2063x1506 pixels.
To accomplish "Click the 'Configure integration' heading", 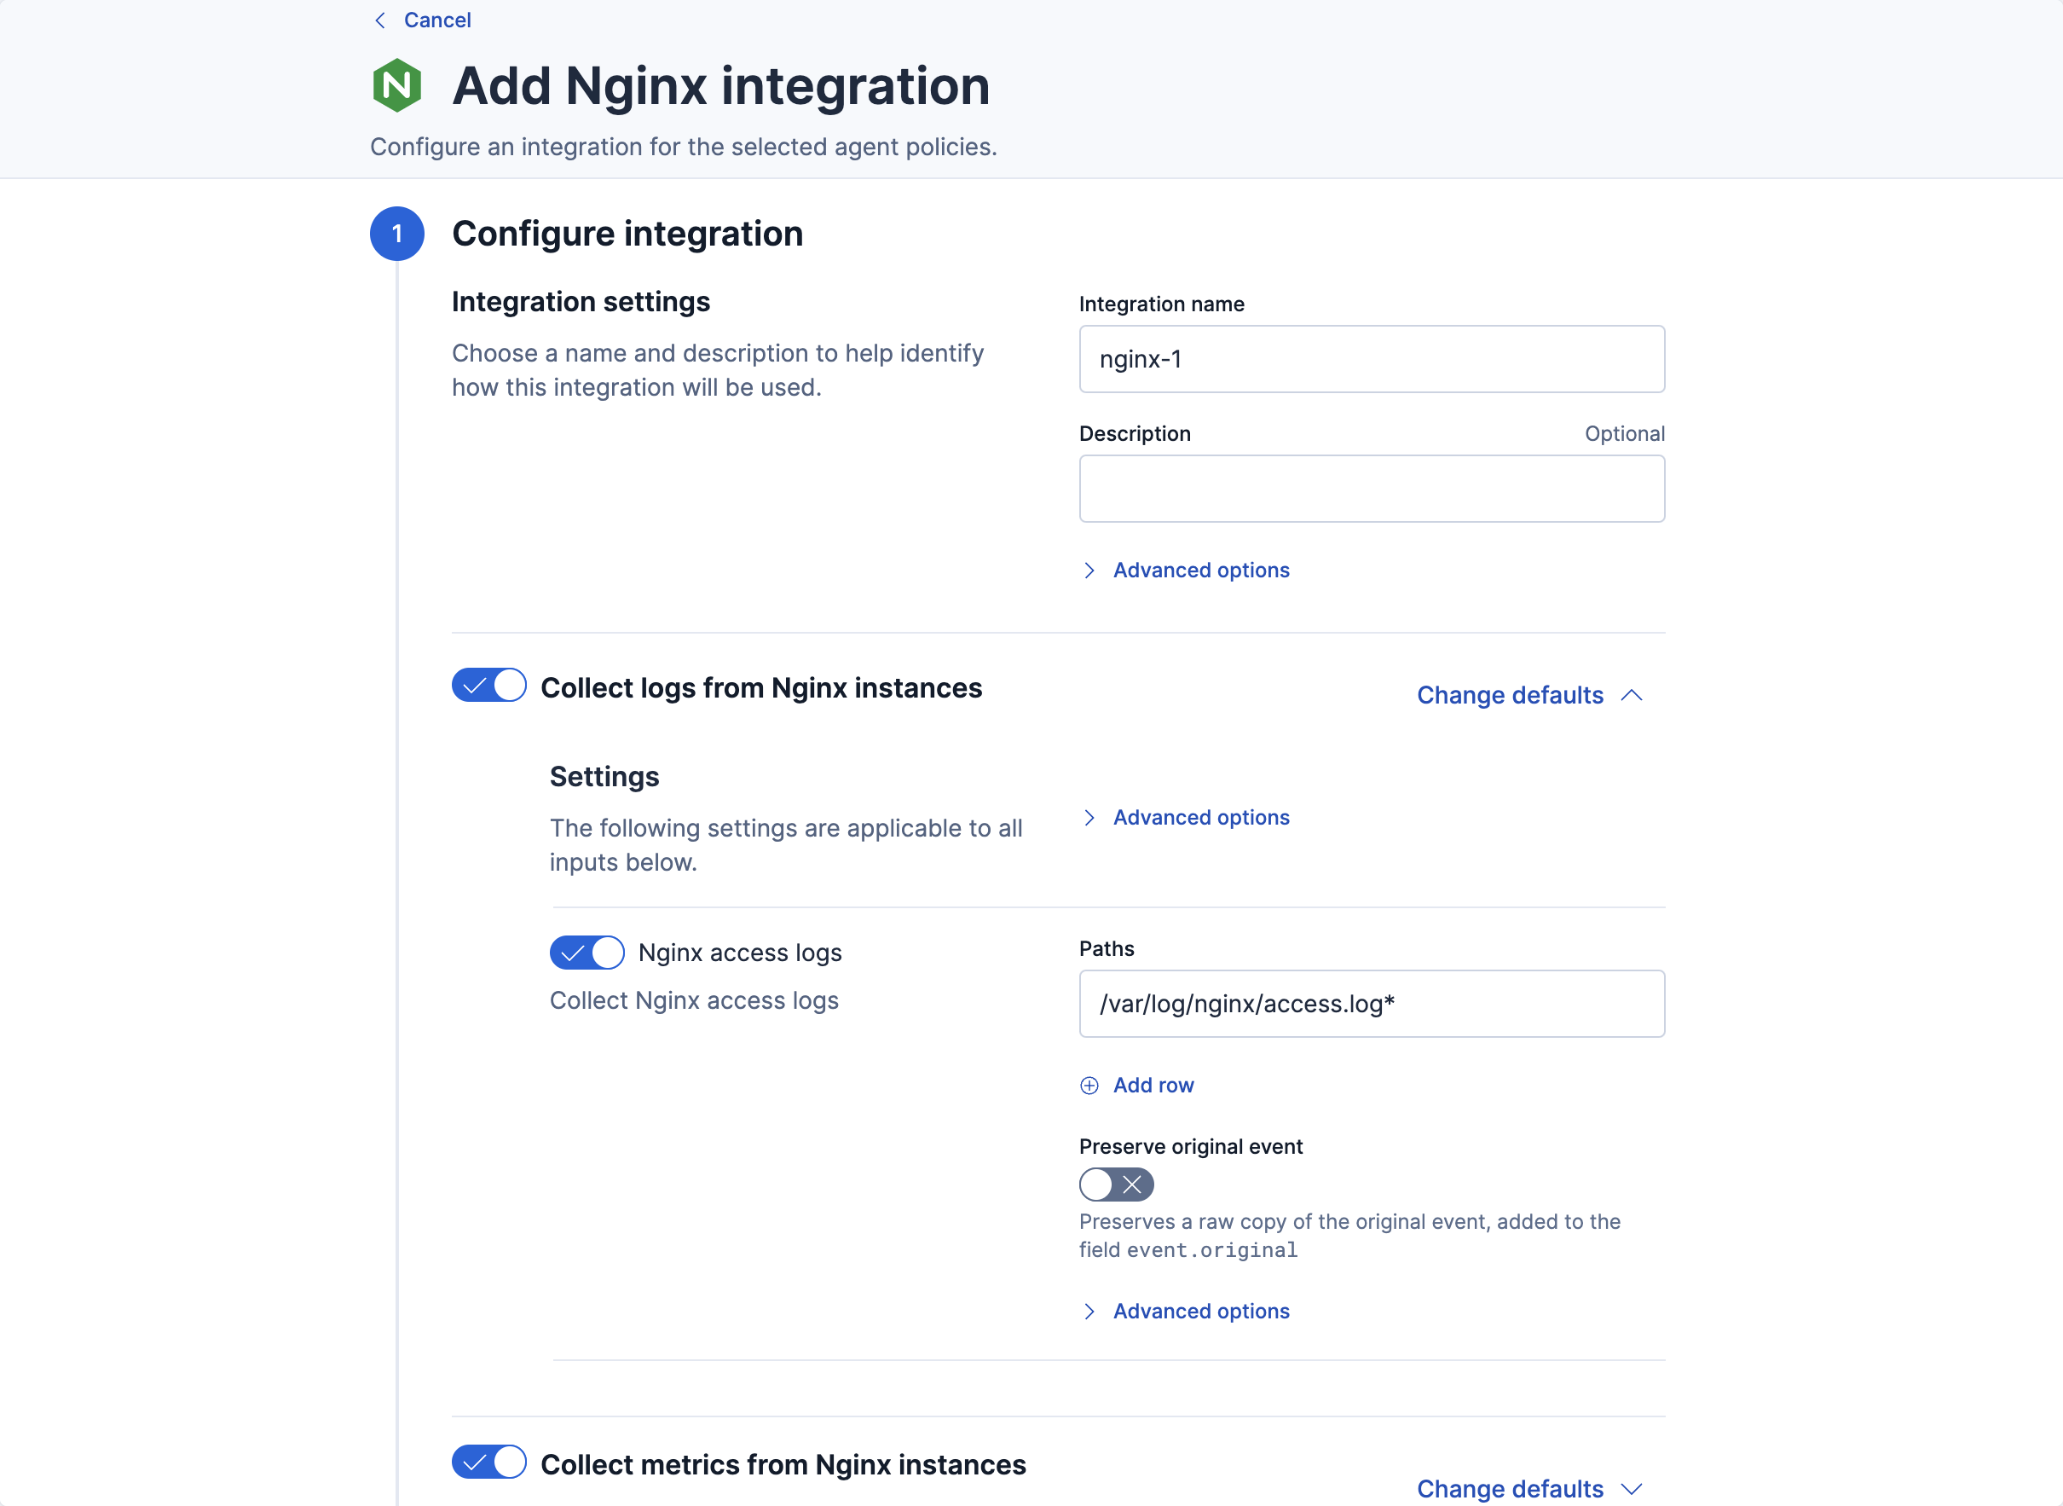I will 627,235.
